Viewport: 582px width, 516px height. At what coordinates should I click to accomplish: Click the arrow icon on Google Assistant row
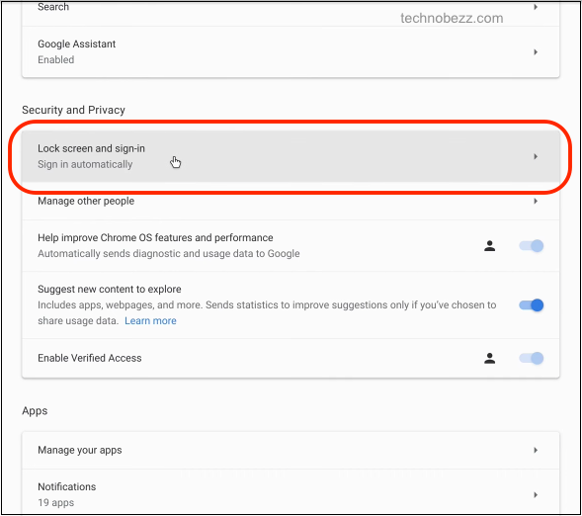(x=536, y=52)
